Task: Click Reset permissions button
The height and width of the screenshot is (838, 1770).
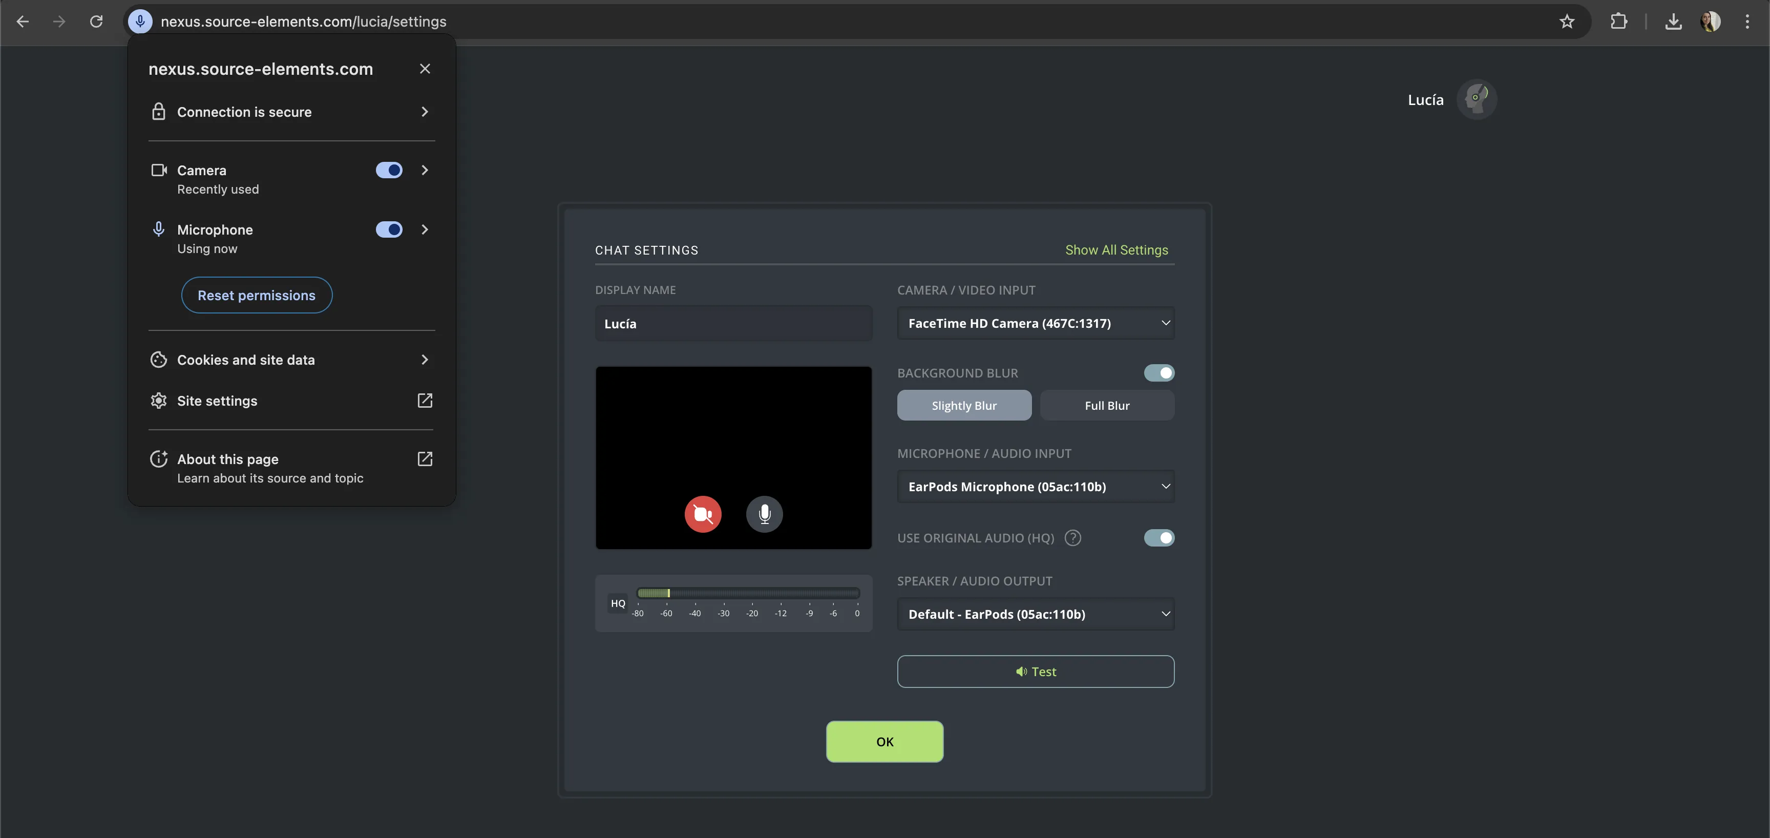Action: pyautogui.click(x=256, y=295)
